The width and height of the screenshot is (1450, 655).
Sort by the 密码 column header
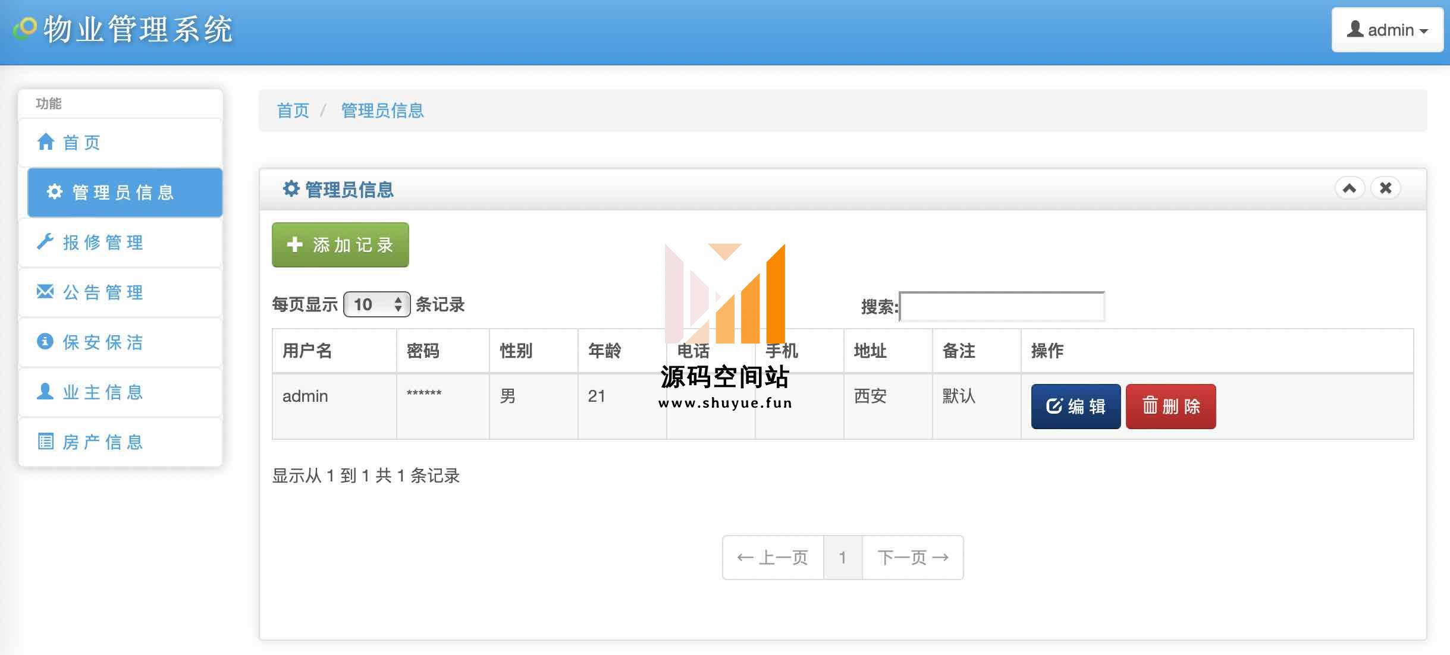(443, 351)
